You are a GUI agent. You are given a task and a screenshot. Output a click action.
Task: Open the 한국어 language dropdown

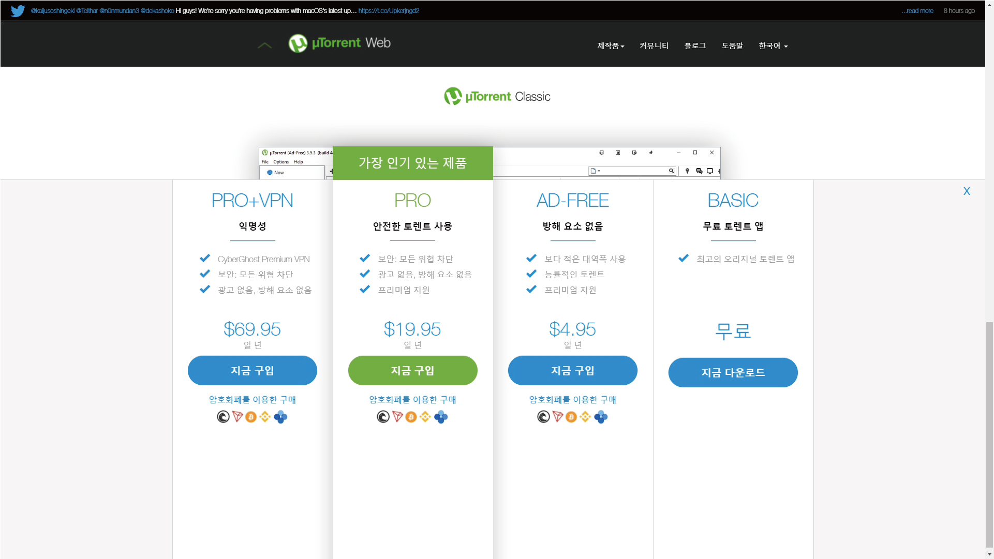point(773,46)
